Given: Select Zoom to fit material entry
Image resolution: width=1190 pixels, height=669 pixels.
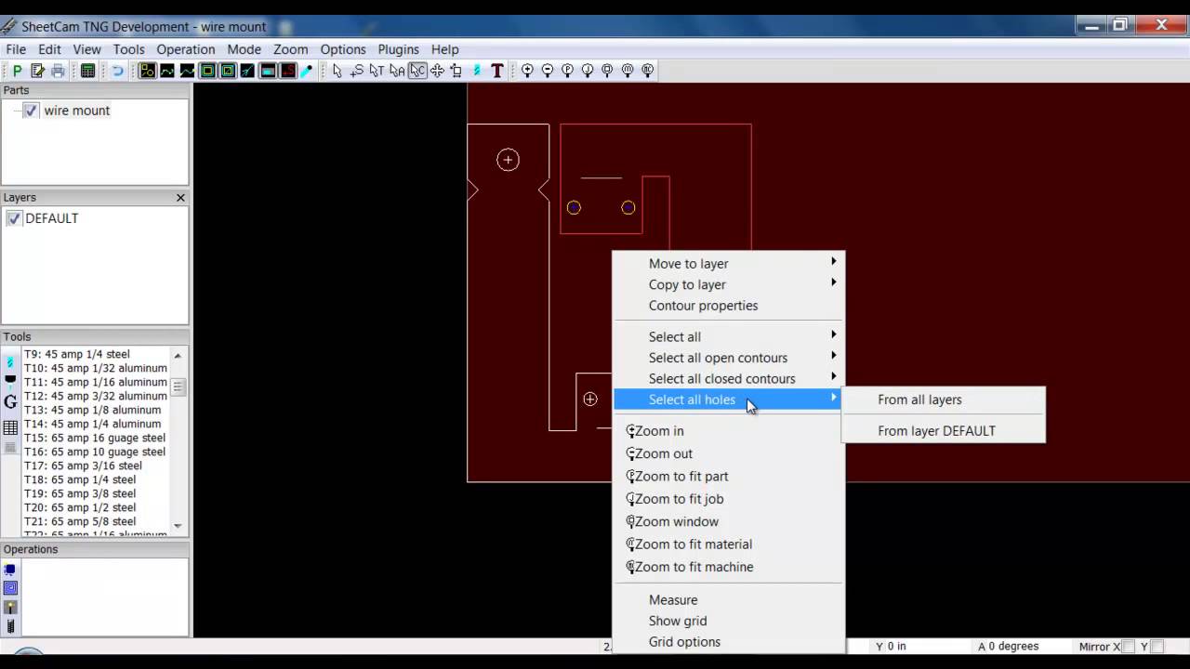Looking at the screenshot, I should (729, 544).
